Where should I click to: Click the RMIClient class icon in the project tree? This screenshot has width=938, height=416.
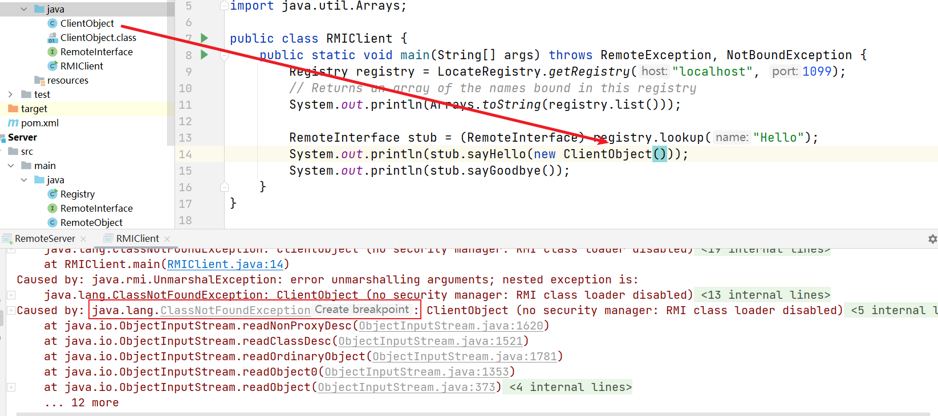[52, 66]
